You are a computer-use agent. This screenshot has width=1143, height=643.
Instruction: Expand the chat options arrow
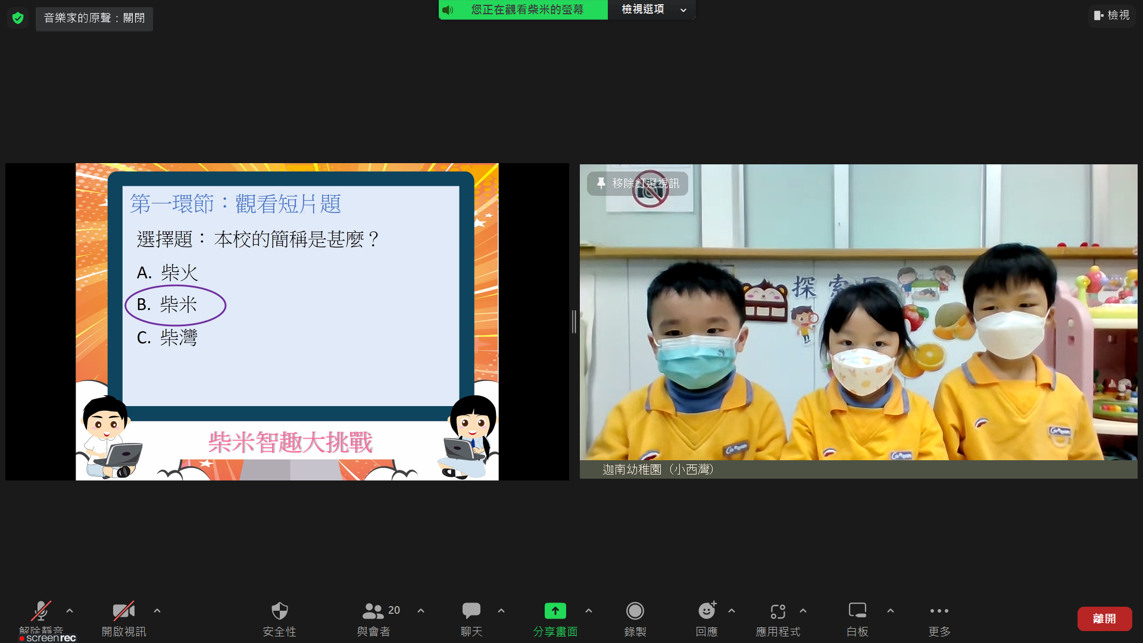tap(501, 611)
